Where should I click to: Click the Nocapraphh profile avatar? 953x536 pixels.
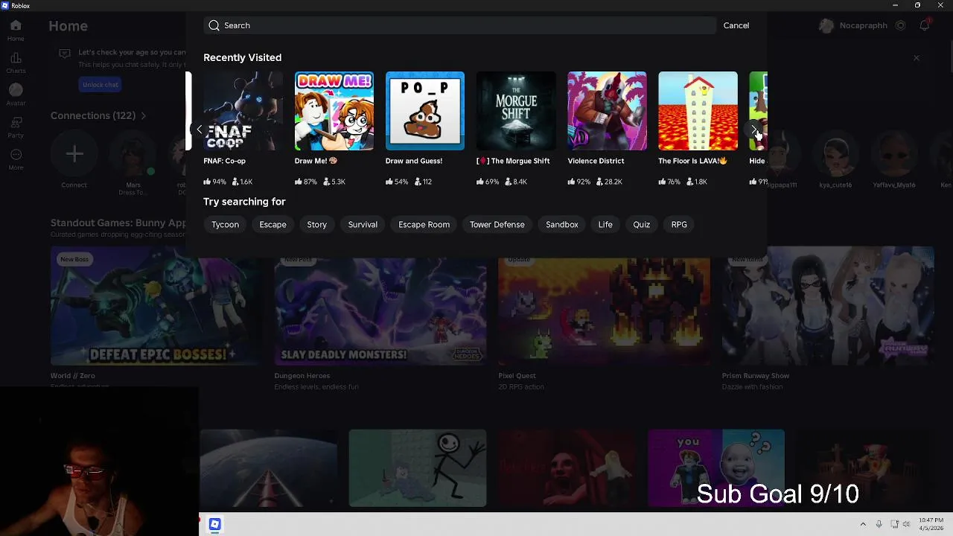coord(826,25)
